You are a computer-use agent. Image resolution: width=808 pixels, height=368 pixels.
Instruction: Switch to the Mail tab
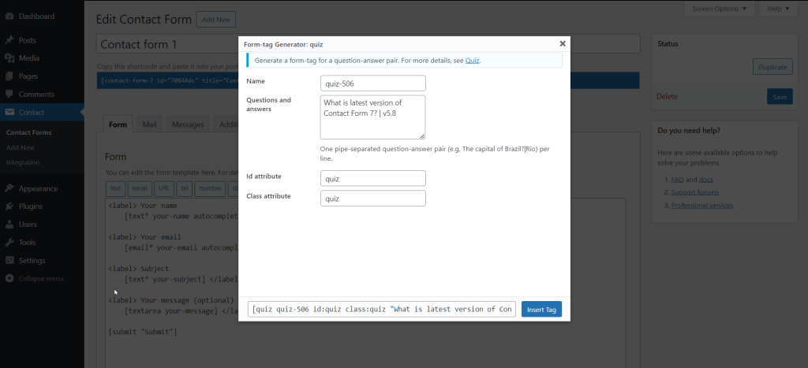[149, 125]
